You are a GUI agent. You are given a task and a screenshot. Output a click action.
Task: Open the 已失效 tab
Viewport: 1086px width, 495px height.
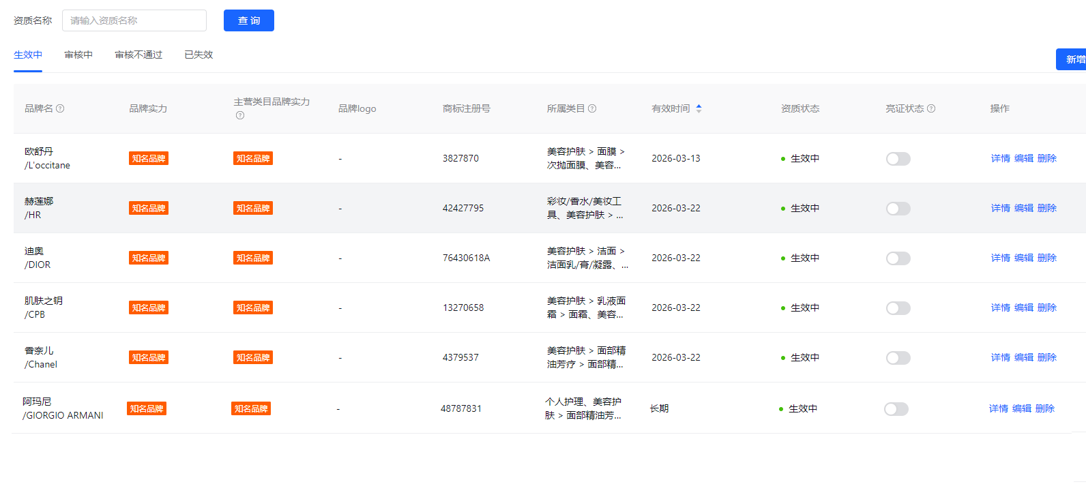199,55
